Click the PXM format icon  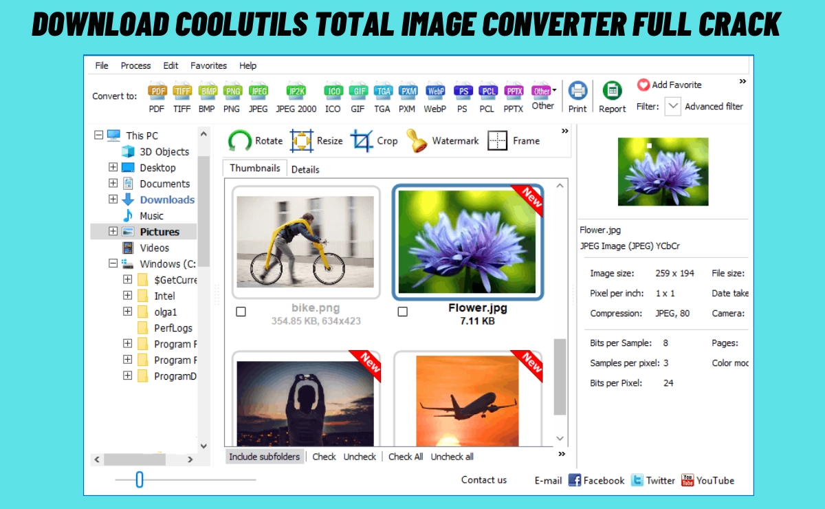408,98
